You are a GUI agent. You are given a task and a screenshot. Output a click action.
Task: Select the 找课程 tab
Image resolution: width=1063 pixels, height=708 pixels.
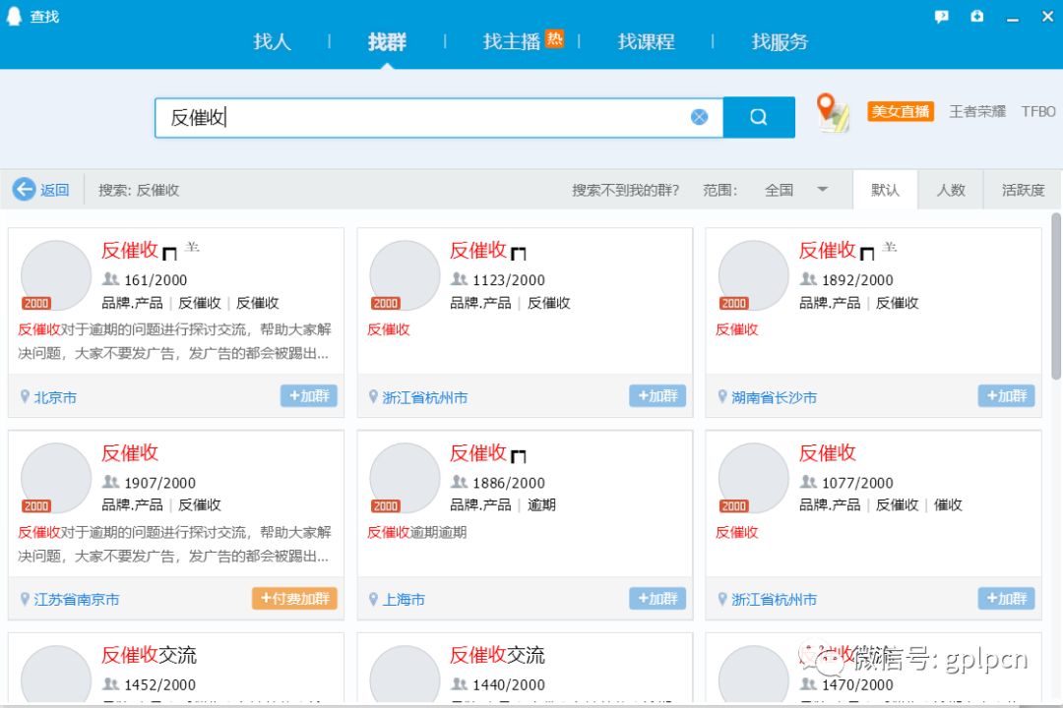coord(646,41)
